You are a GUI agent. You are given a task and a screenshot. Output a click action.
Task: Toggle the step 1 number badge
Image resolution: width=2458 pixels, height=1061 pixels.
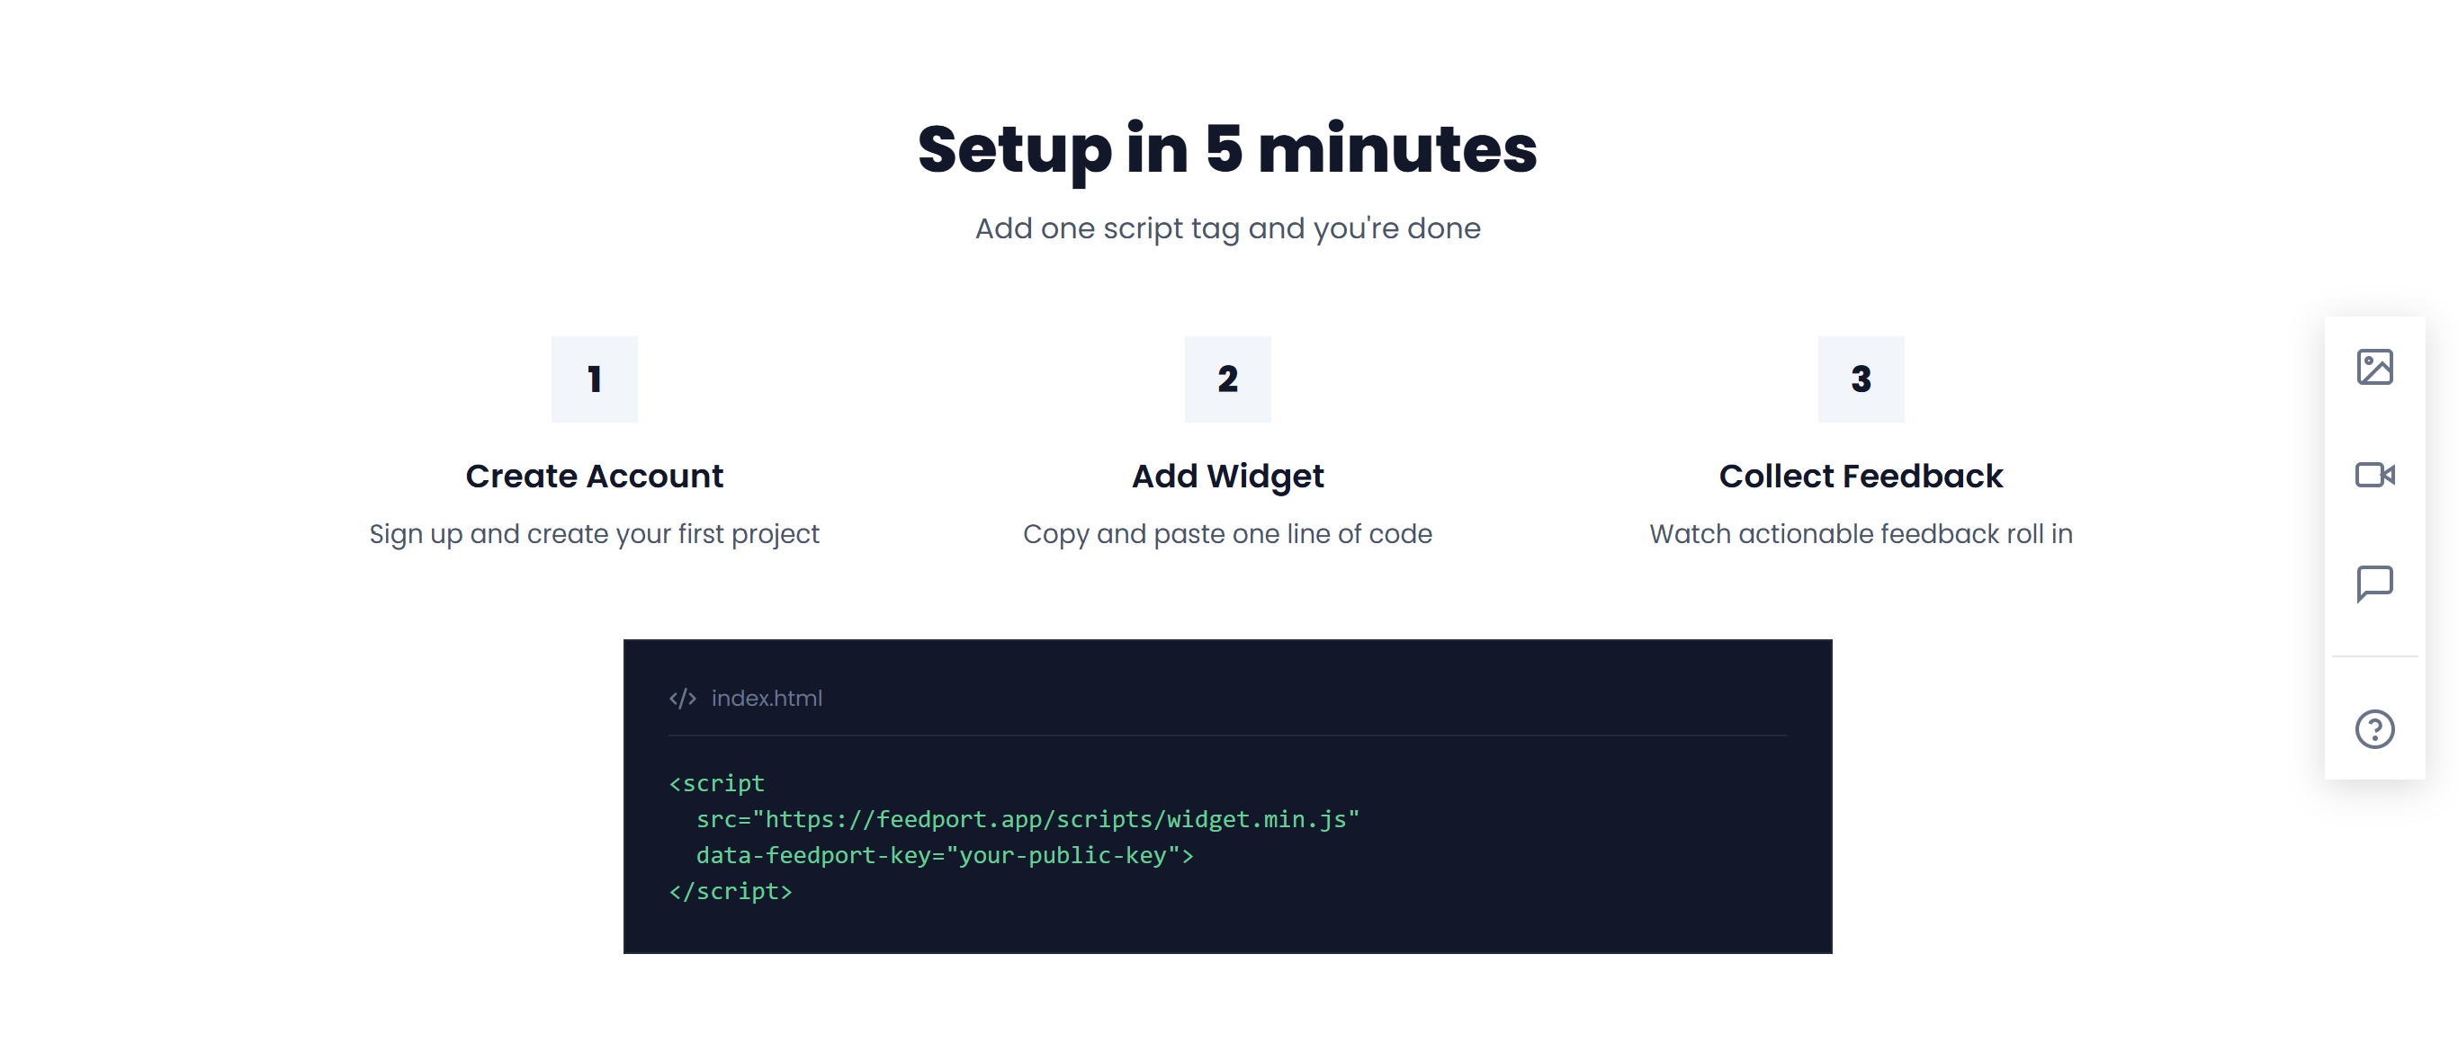594,379
